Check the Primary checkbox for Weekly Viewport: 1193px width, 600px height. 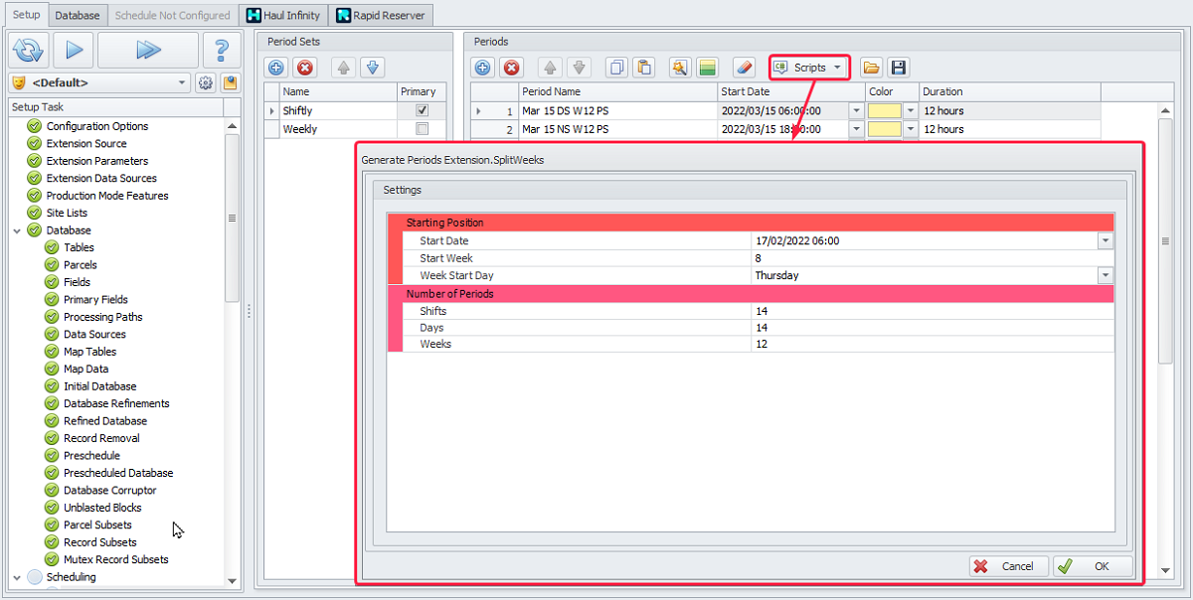tap(423, 129)
